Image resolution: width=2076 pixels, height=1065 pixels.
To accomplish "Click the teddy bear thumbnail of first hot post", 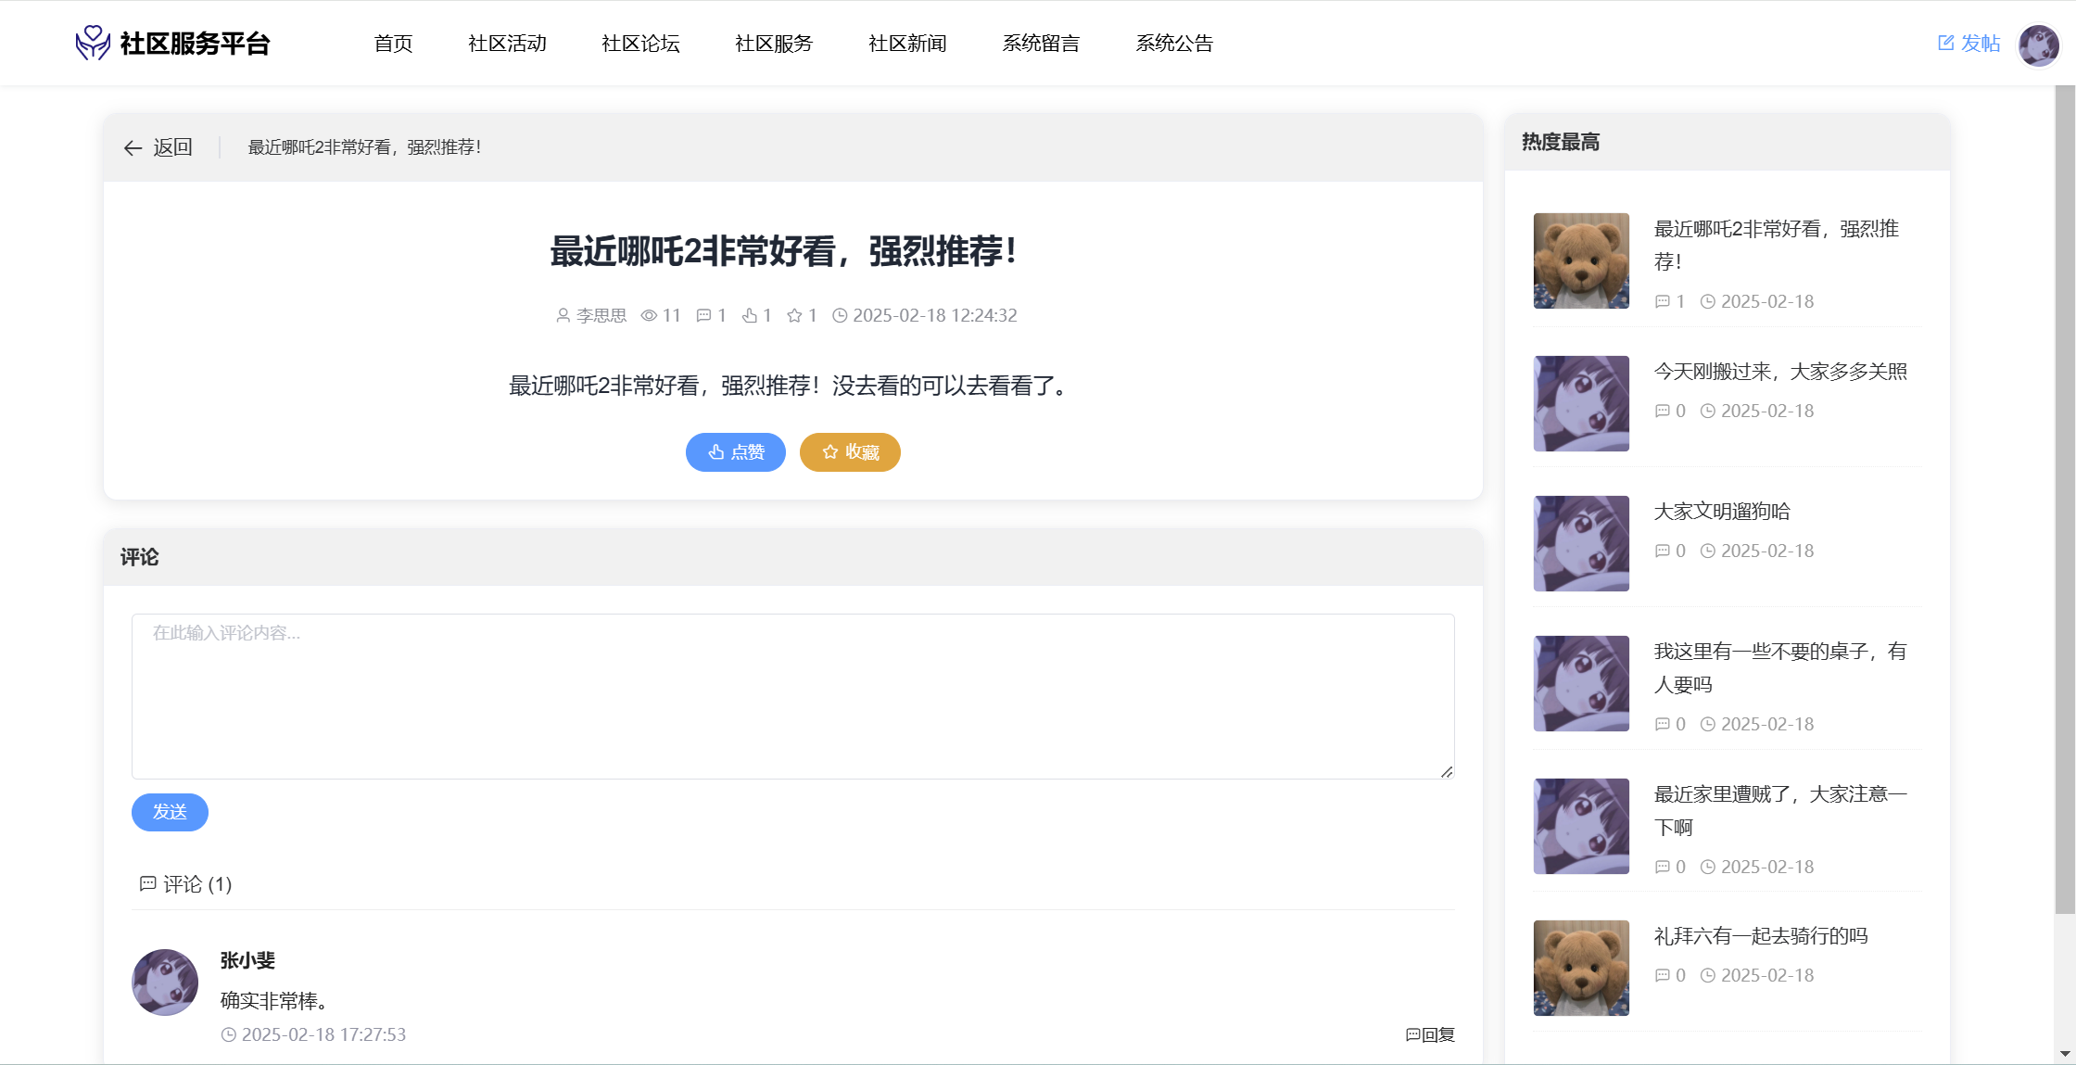I will click(1581, 261).
